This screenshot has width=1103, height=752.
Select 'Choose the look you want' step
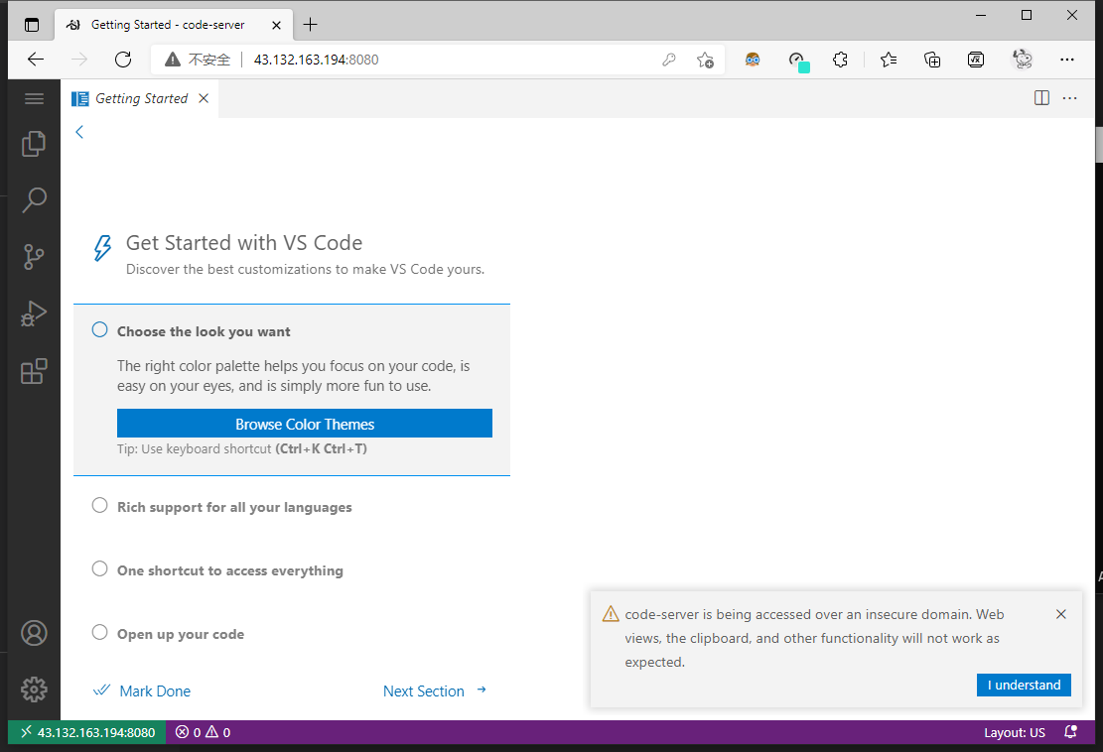204,331
